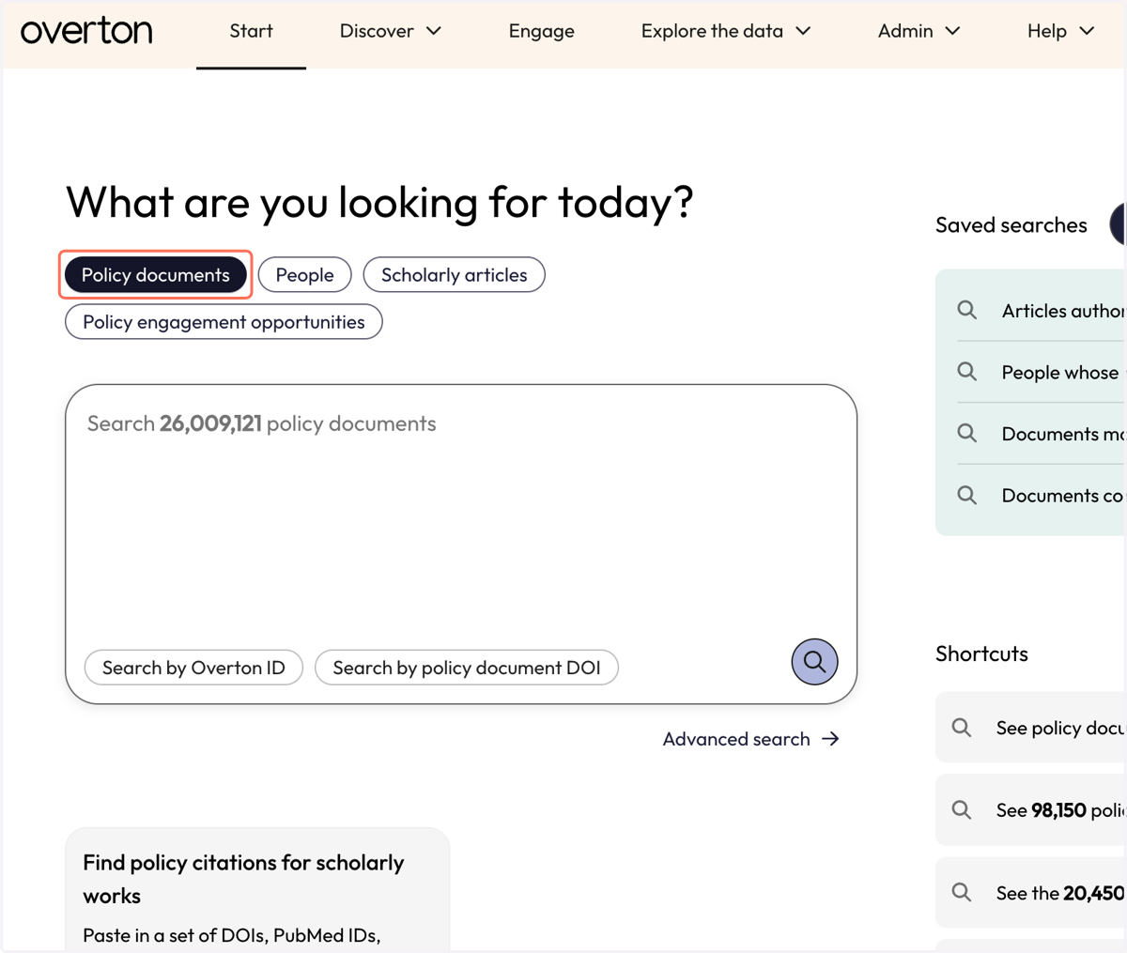
Task: Click search icon beside People whose saved search
Action: tap(966, 372)
